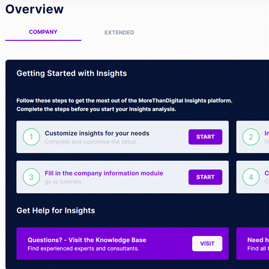Click the 'Getting Started with Insights' heading
Screen dimensions: 269x269
72,73
